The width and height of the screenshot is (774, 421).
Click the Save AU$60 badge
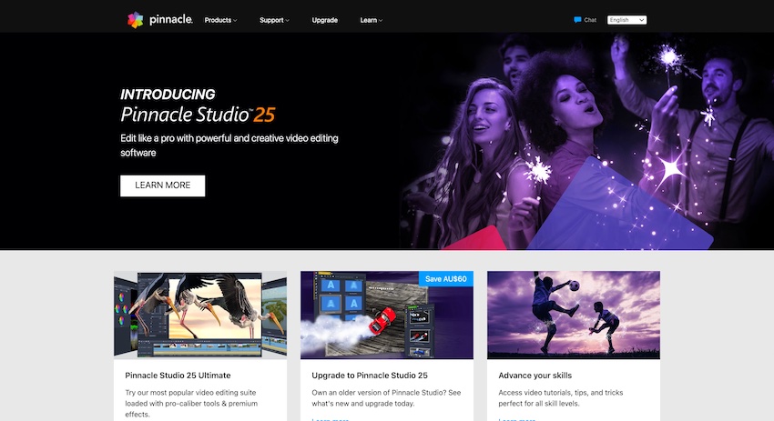click(x=446, y=278)
